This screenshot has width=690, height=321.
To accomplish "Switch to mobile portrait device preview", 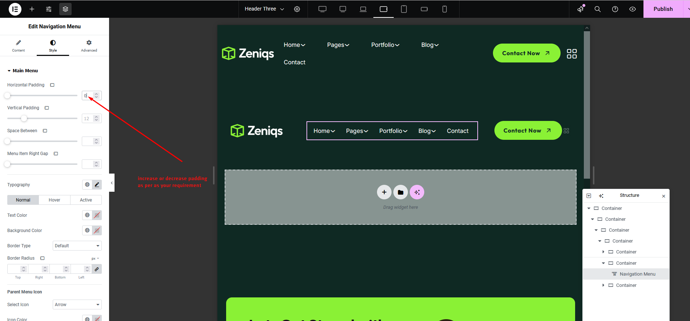I will (x=445, y=9).
